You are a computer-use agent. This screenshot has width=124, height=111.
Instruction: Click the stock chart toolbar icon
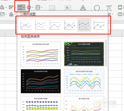pyautogui.click(x=38, y=7)
